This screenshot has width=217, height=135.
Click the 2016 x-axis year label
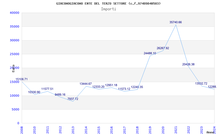click(111, 130)
